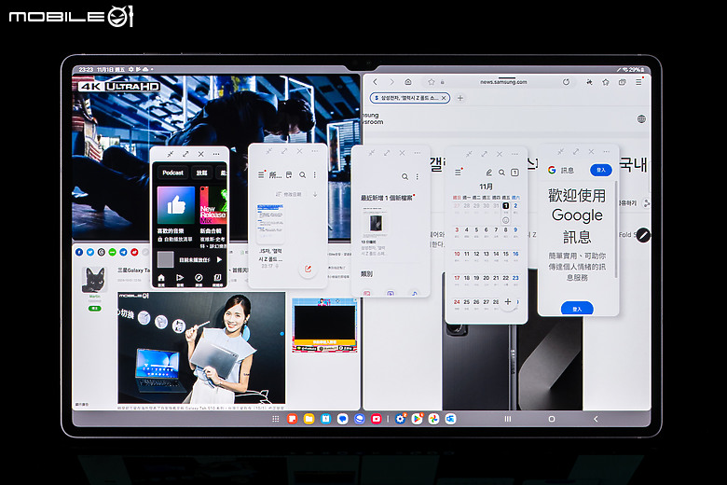Open the browser bookmarks star icon
Image resolution: width=727 pixels, height=485 pixels.
[606, 82]
